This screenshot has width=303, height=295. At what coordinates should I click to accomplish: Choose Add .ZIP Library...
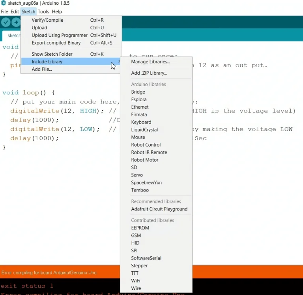pos(156,73)
